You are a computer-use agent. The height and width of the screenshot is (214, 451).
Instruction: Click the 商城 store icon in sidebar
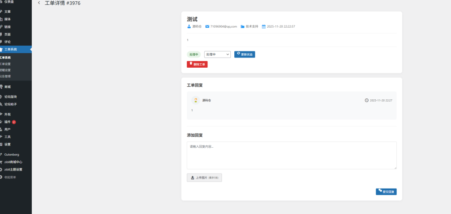pos(1,87)
